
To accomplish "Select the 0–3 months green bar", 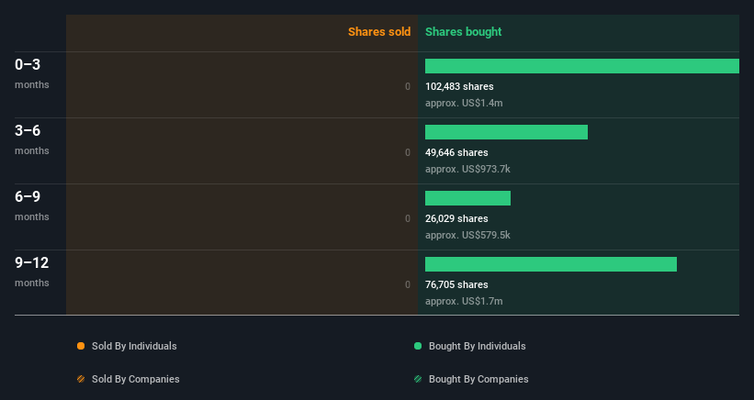I will pos(582,66).
